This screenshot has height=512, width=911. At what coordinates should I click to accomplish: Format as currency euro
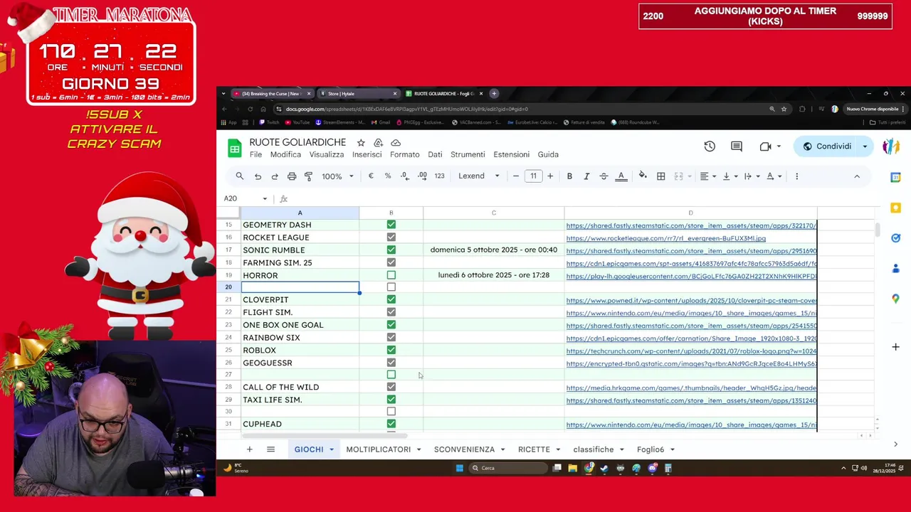pyautogui.click(x=371, y=176)
